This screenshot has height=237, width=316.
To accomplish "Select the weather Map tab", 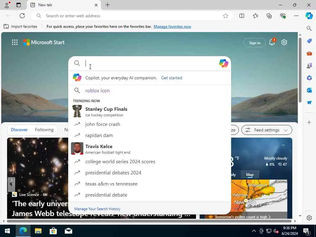I will pos(250,175).
